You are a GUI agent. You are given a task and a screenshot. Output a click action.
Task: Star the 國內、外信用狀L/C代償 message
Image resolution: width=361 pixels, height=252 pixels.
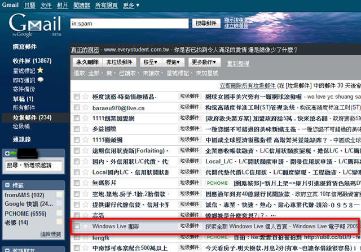click(85, 161)
